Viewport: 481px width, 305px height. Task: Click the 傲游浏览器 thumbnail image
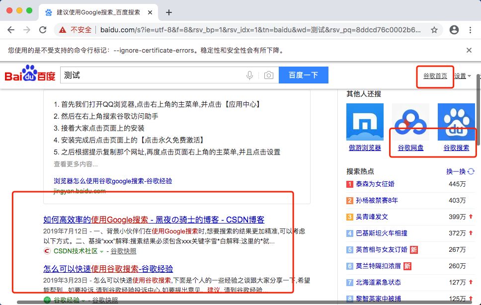tap(365, 122)
